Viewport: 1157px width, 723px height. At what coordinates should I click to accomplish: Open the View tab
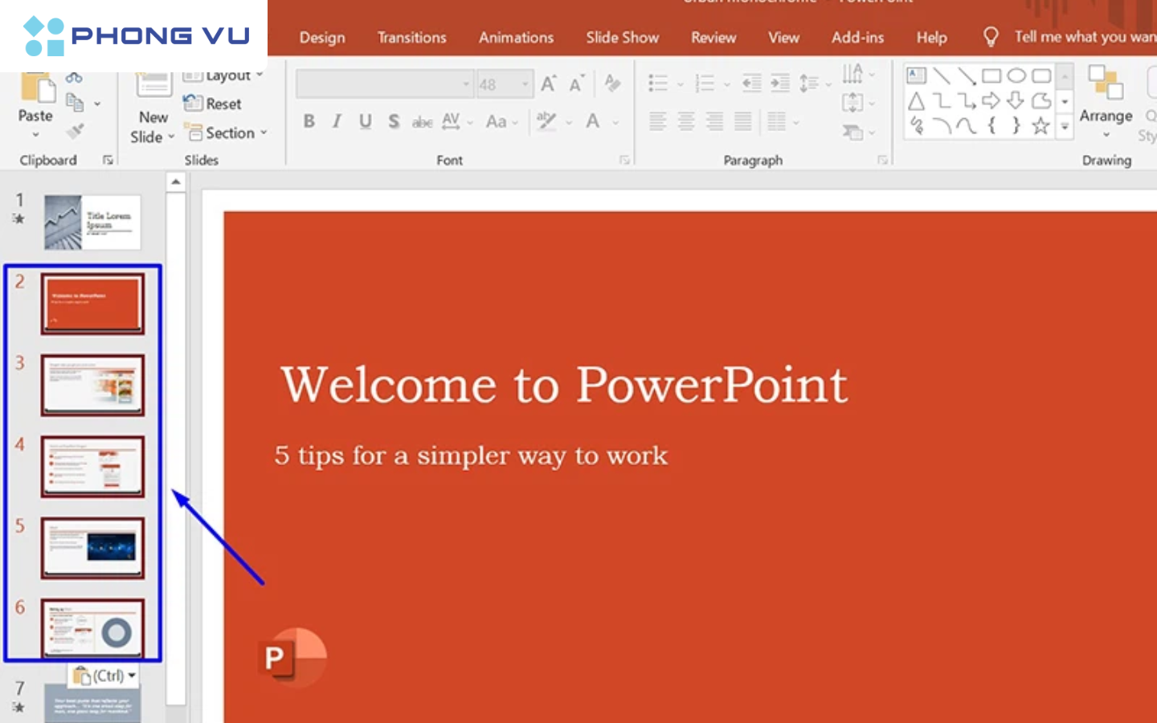(783, 38)
